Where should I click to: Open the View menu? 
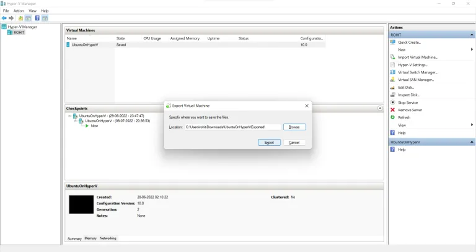[32, 11]
